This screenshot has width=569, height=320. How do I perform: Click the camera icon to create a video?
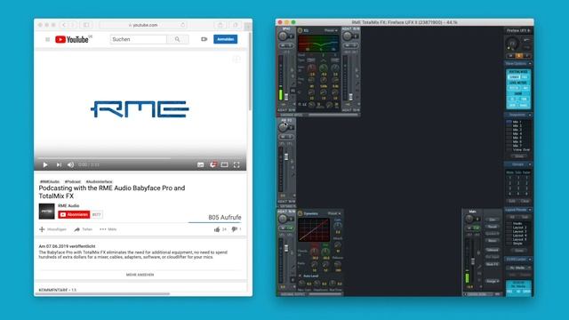point(204,39)
